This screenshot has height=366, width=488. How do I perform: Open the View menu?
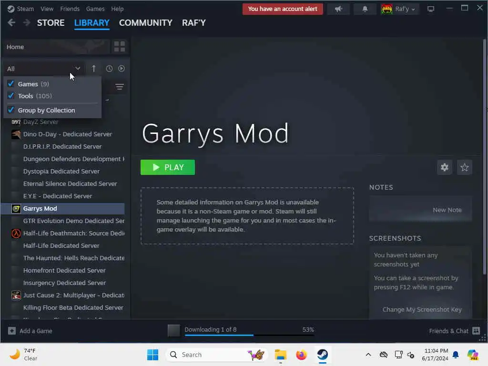coord(47,9)
